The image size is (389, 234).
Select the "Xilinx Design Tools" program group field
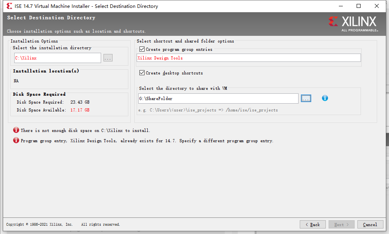click(x=249, y=58)
